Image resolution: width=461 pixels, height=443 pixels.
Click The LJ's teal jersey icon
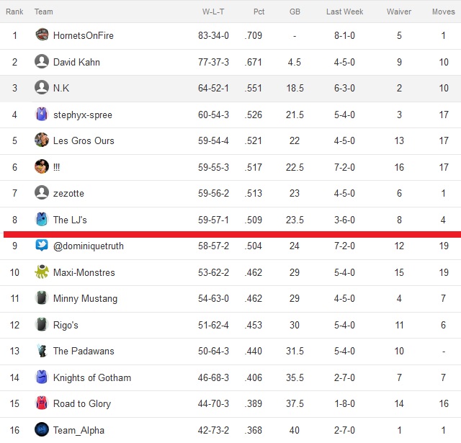click(42, 219)
